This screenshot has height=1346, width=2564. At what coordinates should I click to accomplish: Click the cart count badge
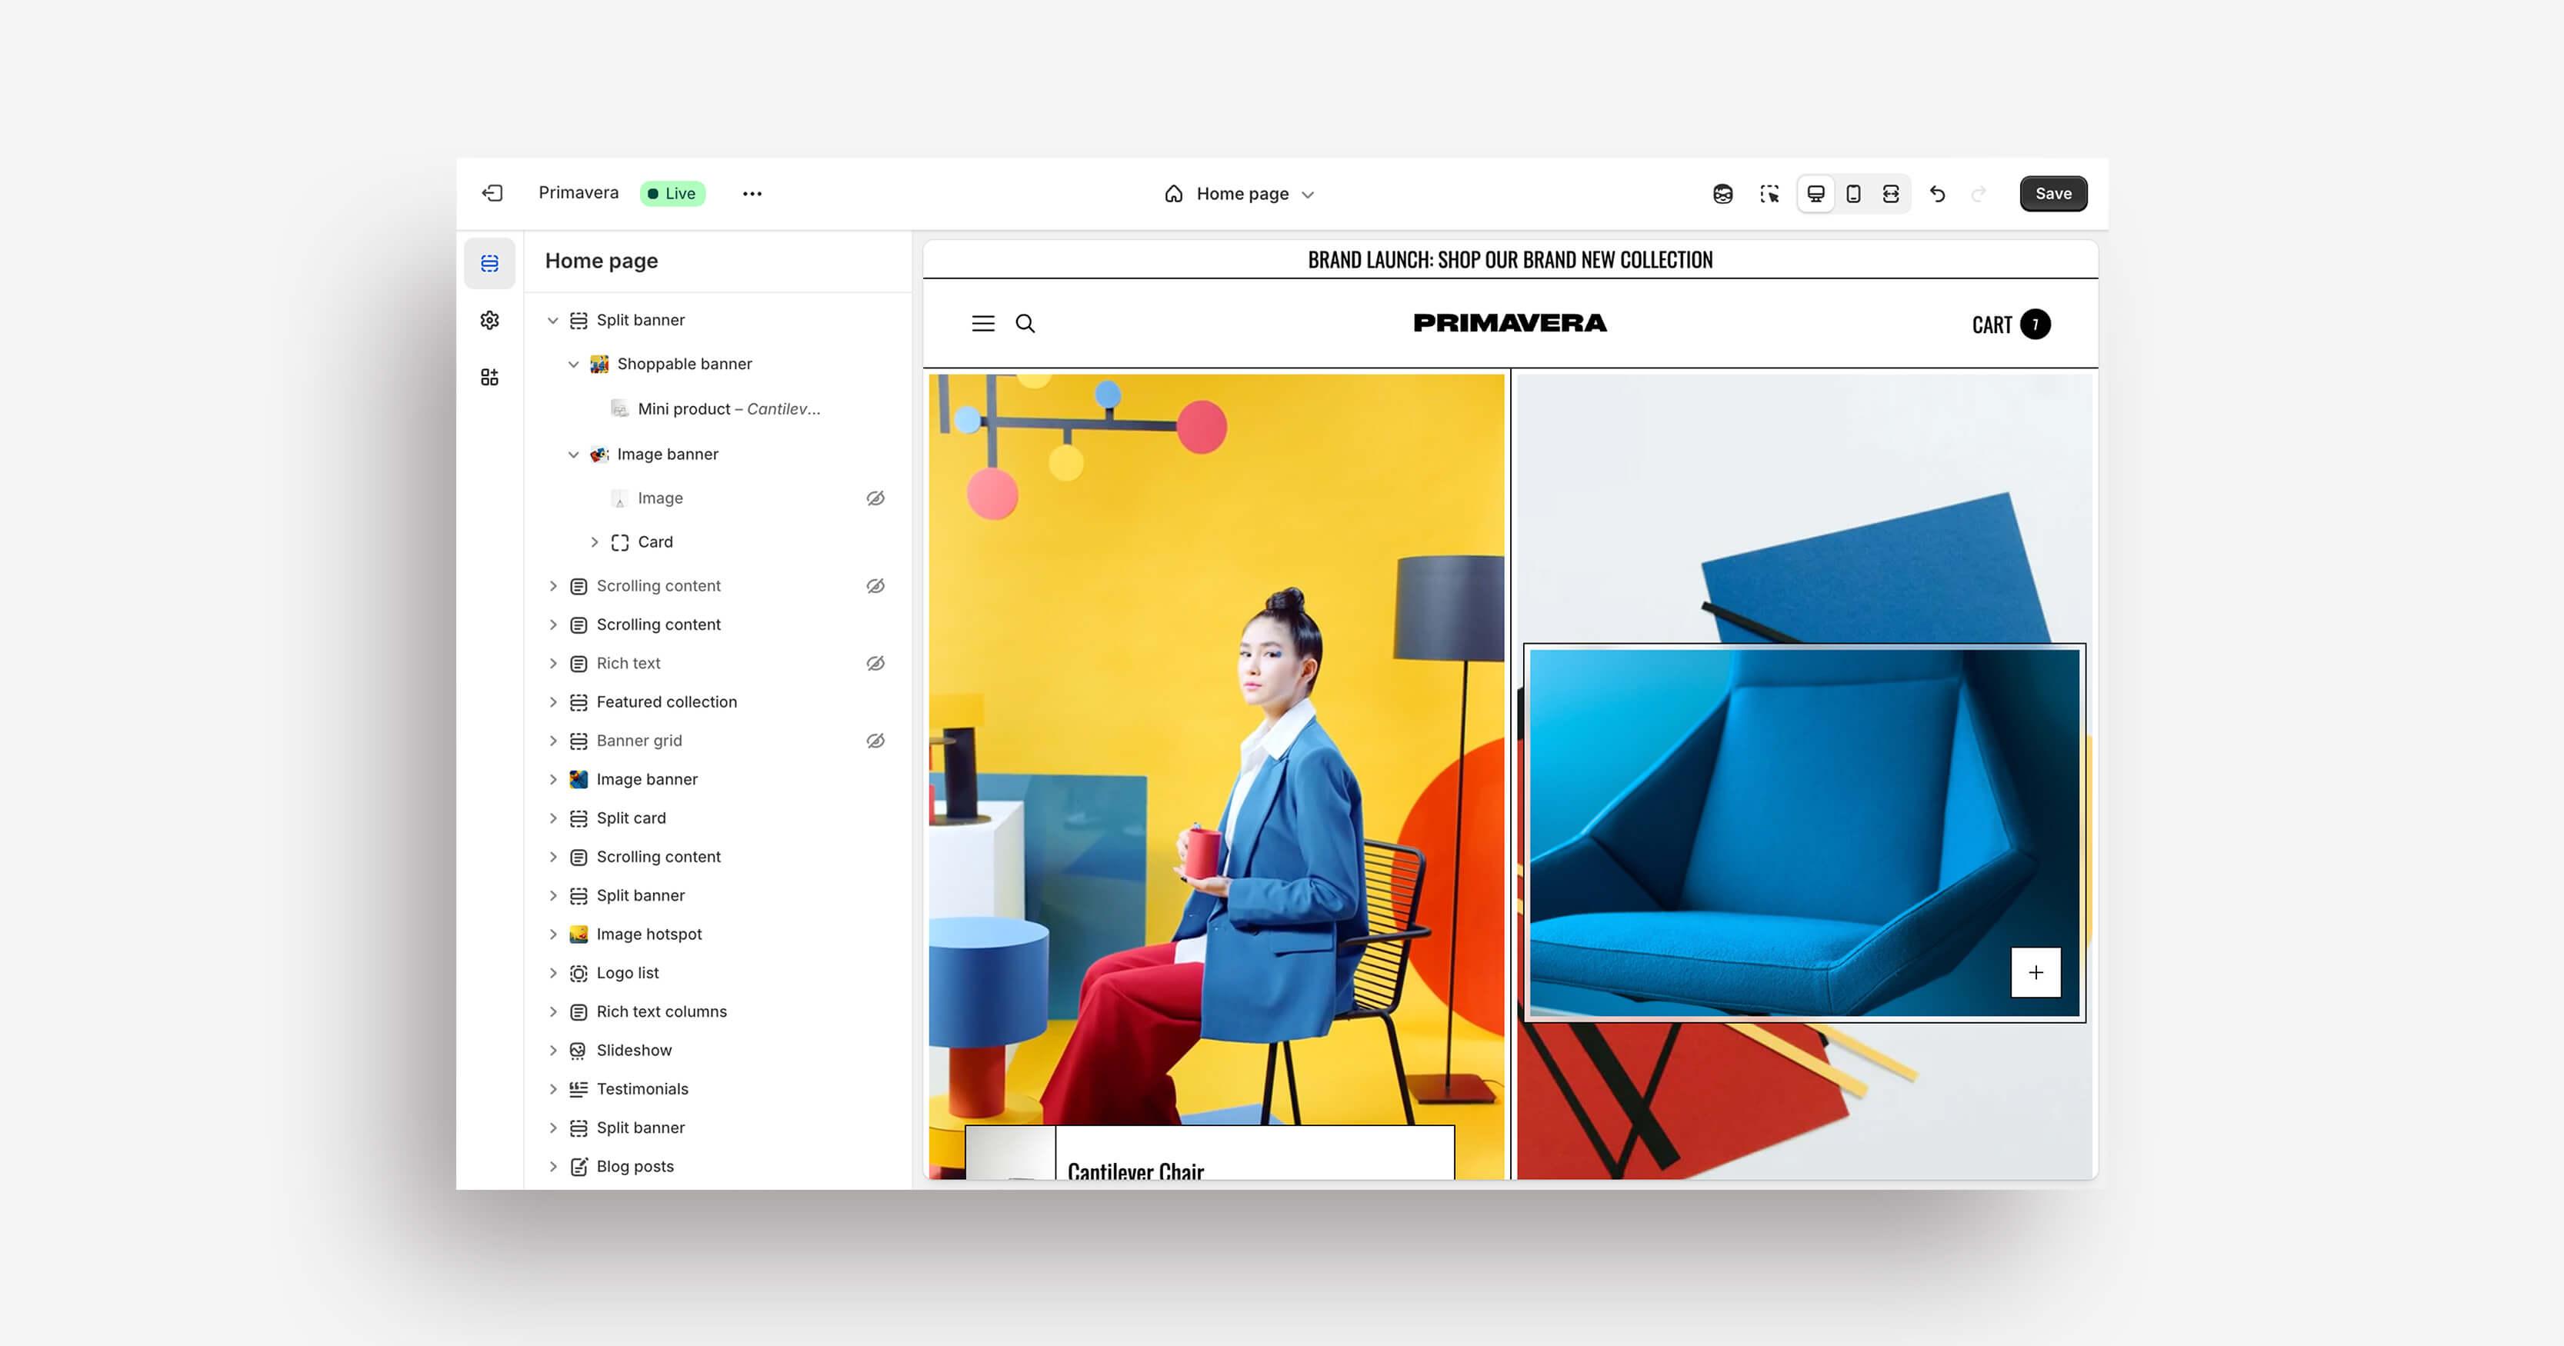[x=2036, y=325]
